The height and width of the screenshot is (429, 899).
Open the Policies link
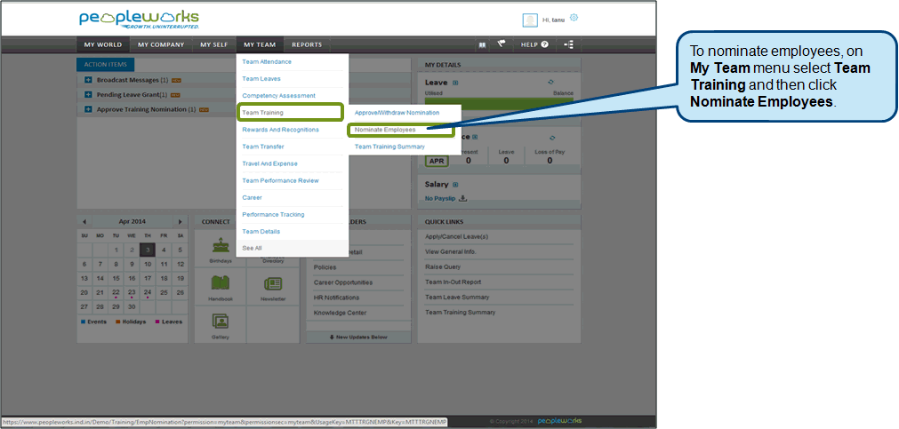pos(325,267)
